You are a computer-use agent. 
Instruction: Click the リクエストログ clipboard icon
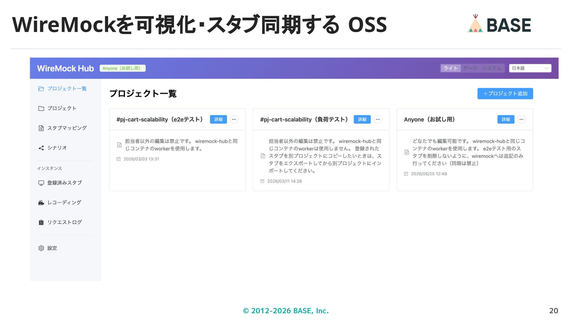pos(41,222)
